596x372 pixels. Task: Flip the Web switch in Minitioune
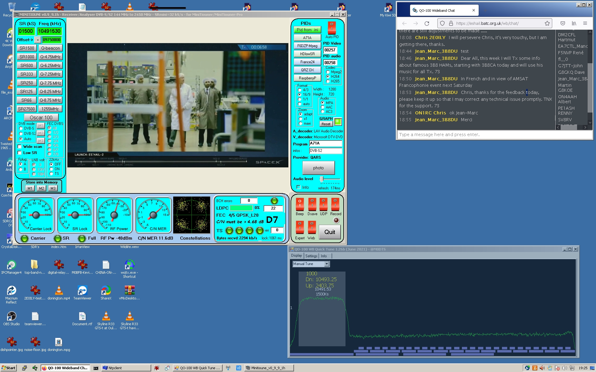click(x=312, y=228)
